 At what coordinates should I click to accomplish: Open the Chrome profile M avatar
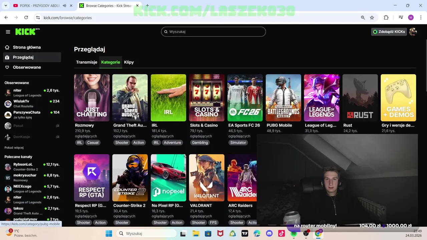coord(411,18)
